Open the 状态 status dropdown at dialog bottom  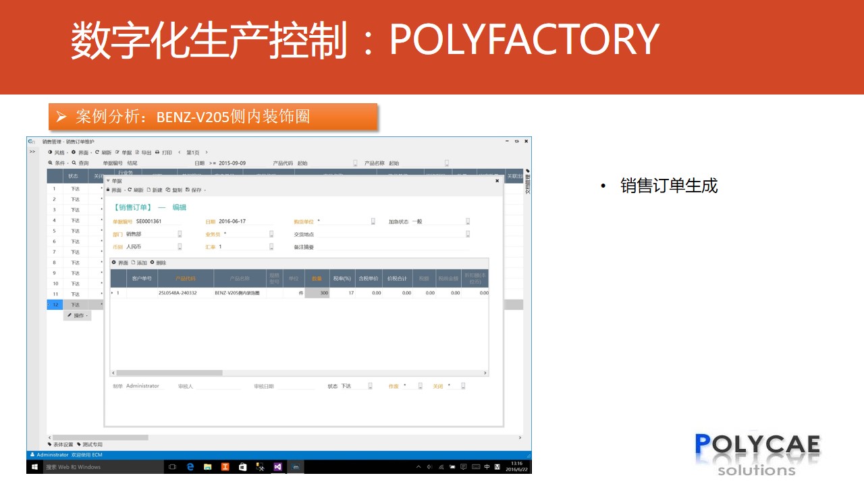click(370, 386)
